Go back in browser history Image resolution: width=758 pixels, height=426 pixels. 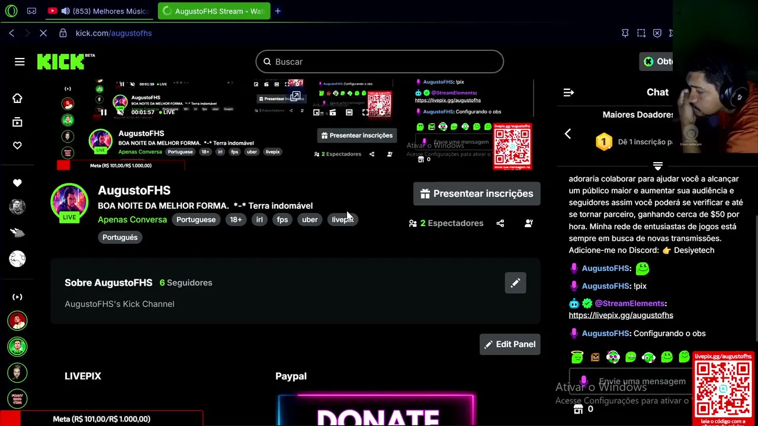pos(11,33)
